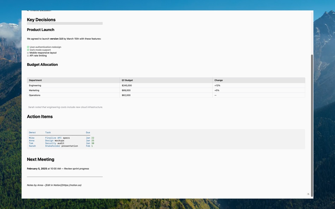Click the Finalize API specs task
Image resolution: width=335 pixels, height=209 pixels.
(57, 138)
